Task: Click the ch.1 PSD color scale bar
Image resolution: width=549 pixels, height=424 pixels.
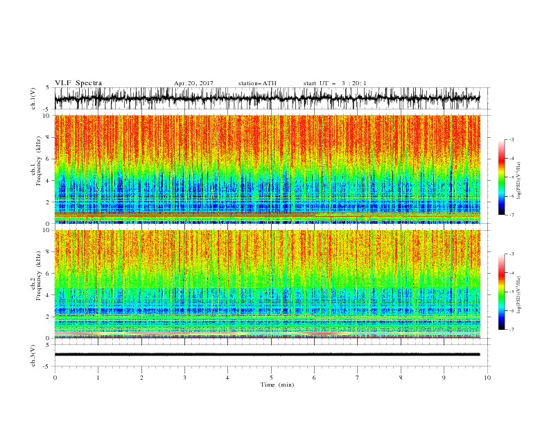Action: tap(501, 177)
